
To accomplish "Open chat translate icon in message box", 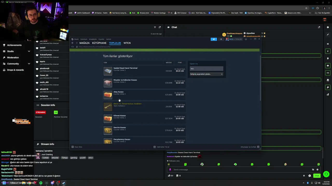I will [x=313, y=170].
